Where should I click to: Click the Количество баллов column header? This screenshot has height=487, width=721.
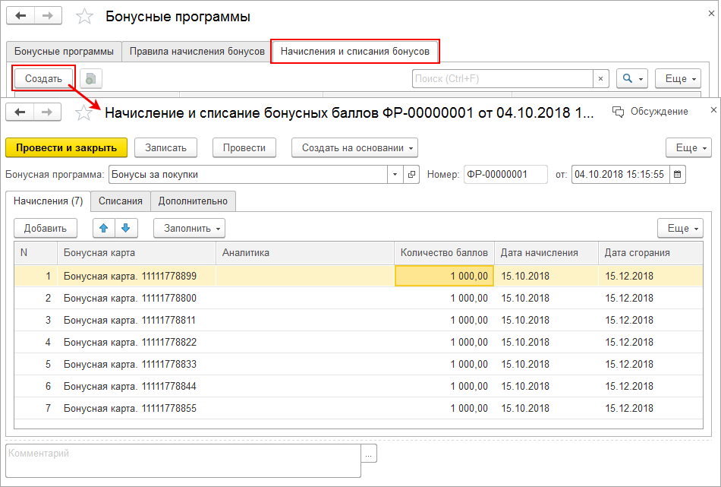[444, 253]
